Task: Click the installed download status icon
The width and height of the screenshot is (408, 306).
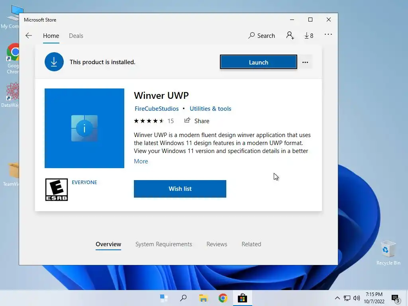Action: pyautogui.click(x=54, y=62)
